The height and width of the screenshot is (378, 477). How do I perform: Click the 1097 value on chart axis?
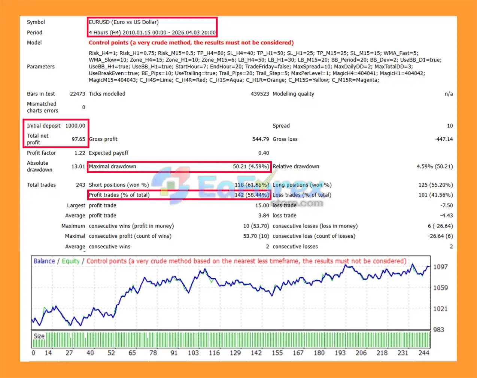440,267
